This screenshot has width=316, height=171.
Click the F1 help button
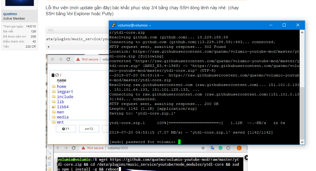(66, 129)
